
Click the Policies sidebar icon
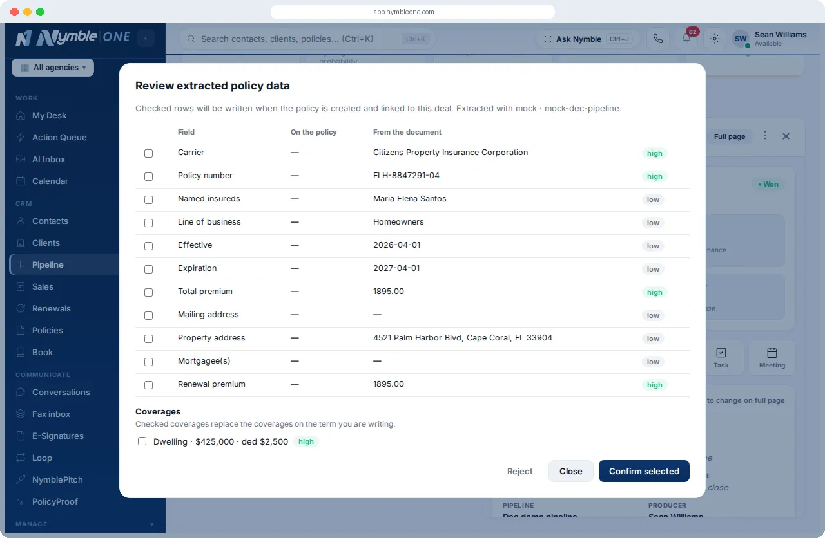point(21,331)
